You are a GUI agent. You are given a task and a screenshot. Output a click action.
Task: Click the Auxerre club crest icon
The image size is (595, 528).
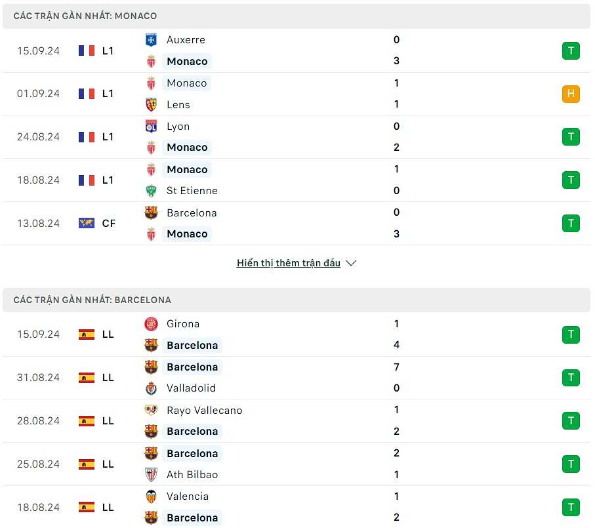coord(151,40)
